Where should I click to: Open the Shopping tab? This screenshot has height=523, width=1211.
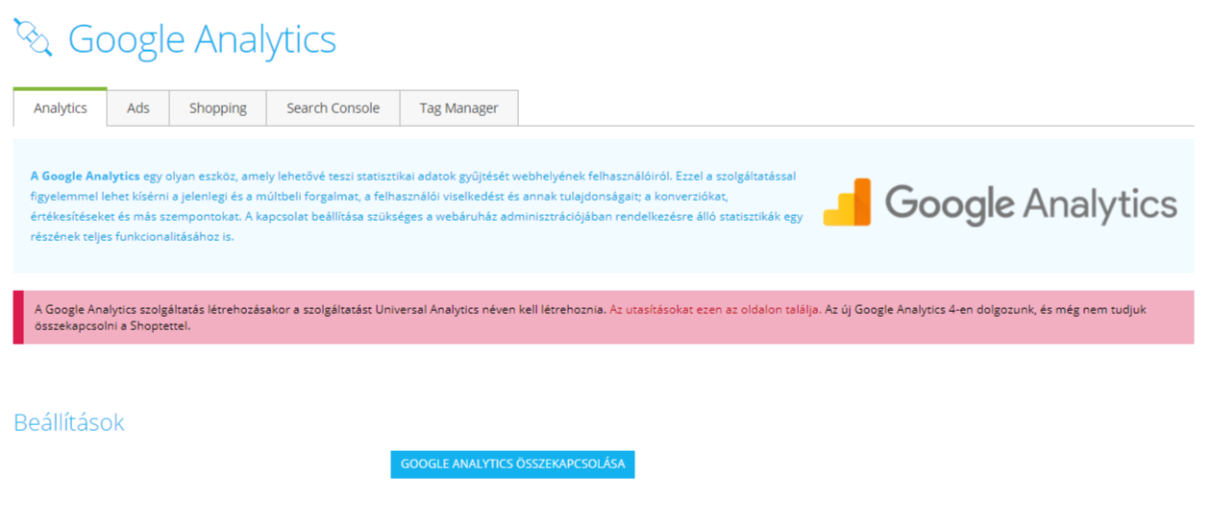218,107
